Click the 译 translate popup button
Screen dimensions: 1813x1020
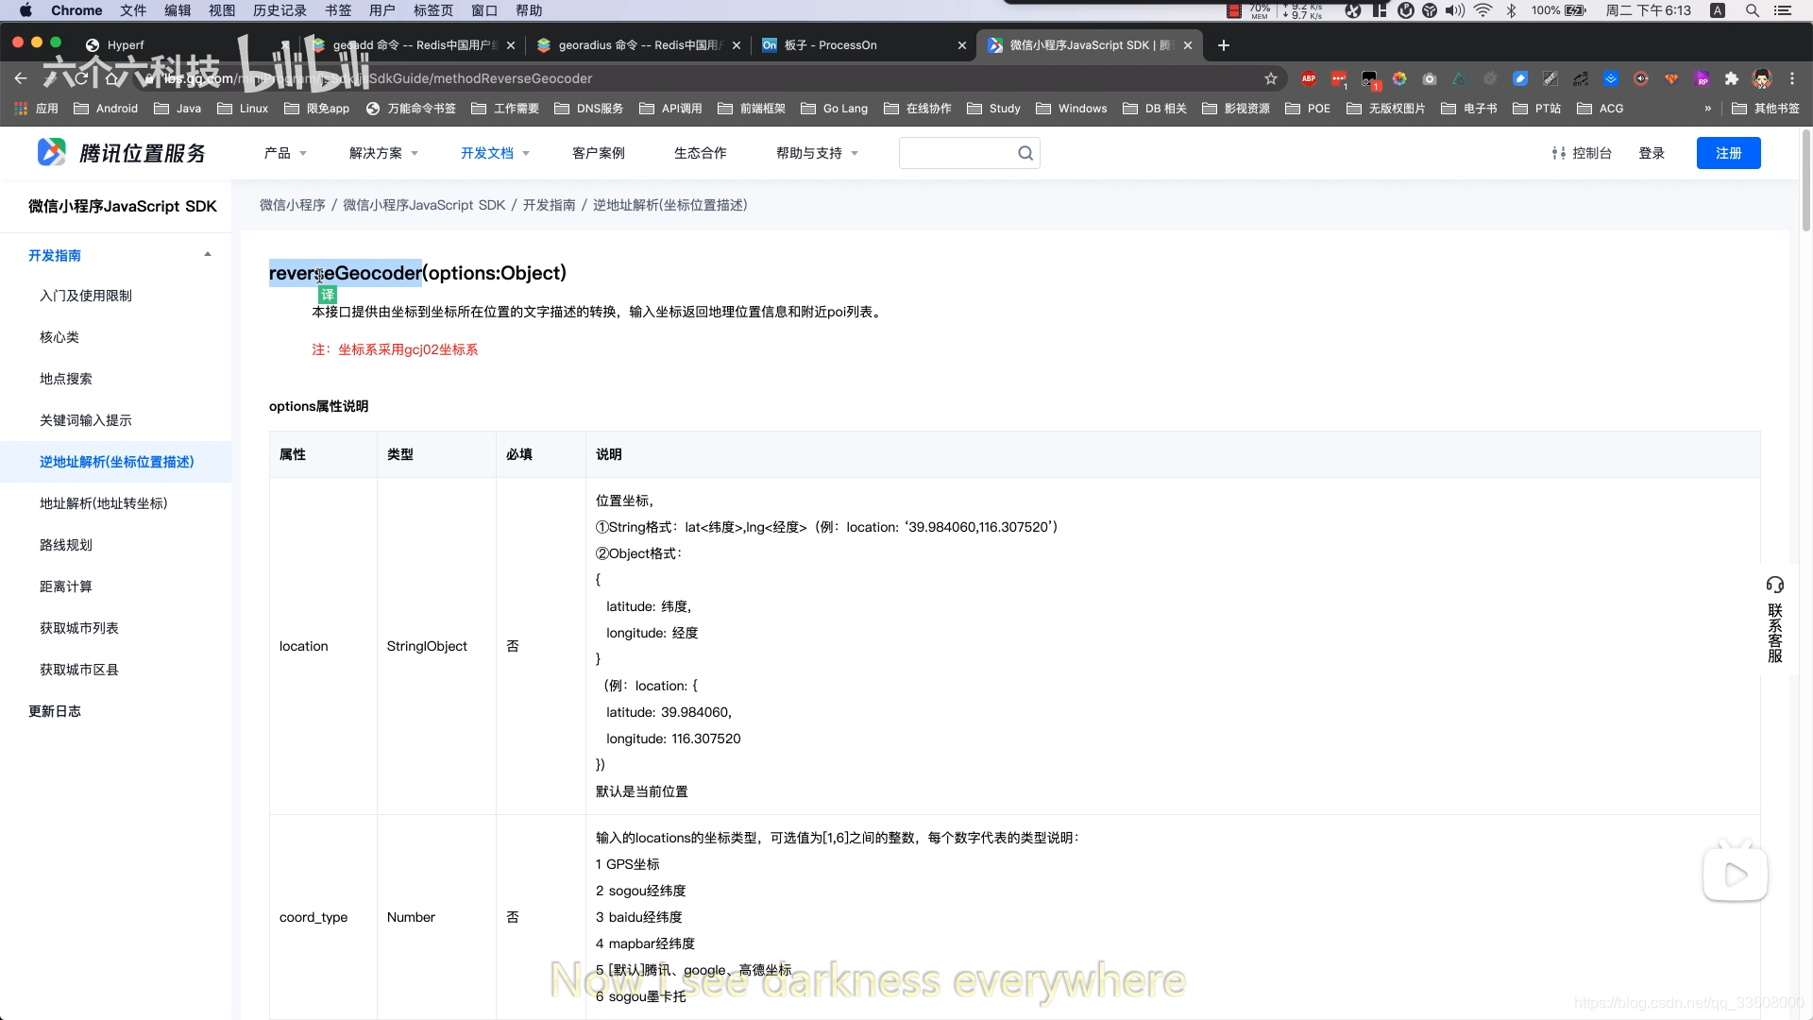326,295
